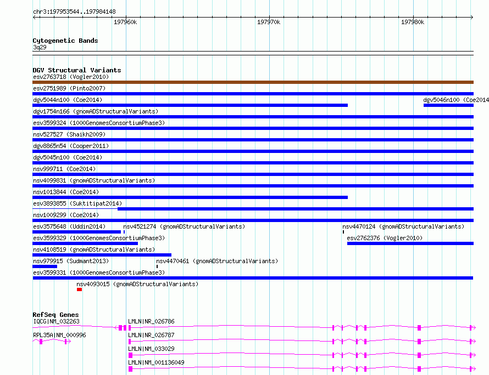The width and height of the screenshot is (489, 375).
Task: Click the RPL35A|NM_000996 gene label
Action: point(59,335)
